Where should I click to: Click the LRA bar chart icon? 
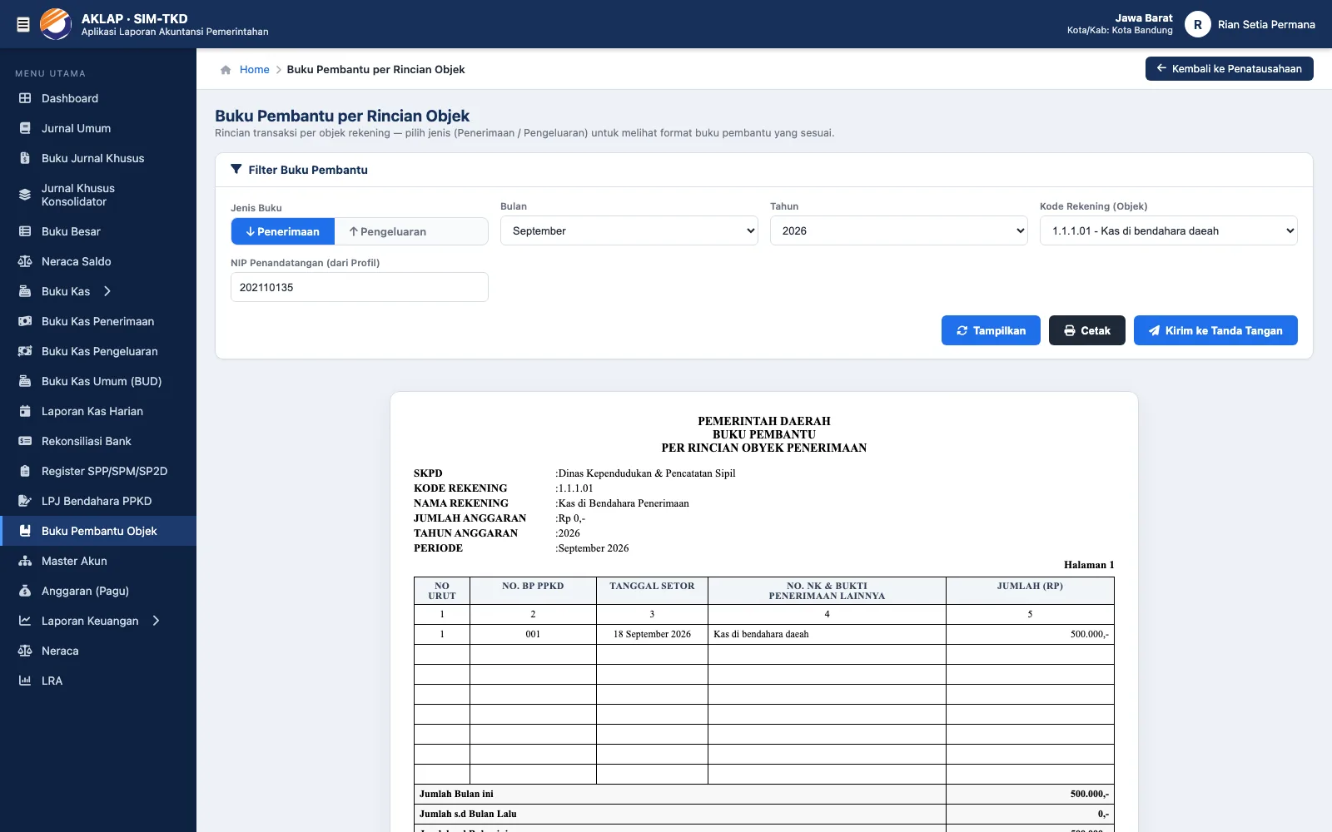25,681
